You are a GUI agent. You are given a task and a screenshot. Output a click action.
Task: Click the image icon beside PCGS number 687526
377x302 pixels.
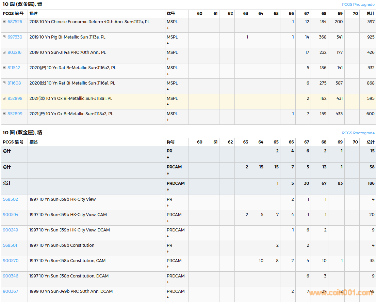pyautogui.click(x=4, y=22)
